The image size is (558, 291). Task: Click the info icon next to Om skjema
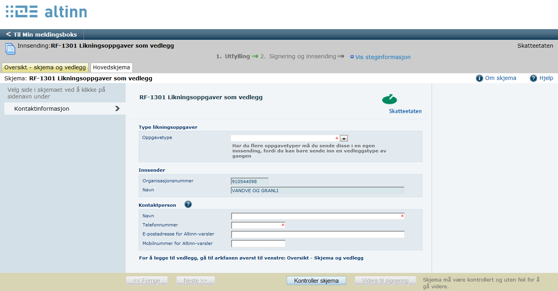479,78
